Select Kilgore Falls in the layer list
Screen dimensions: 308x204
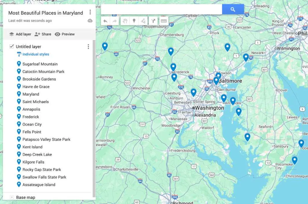tap(33, 162)
